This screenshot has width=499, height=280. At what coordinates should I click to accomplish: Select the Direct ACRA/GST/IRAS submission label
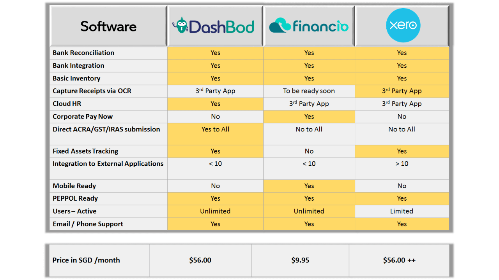(106, 129)
